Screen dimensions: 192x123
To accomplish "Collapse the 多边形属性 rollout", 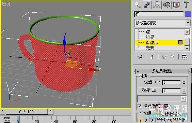I will click(x=162, y=71).
